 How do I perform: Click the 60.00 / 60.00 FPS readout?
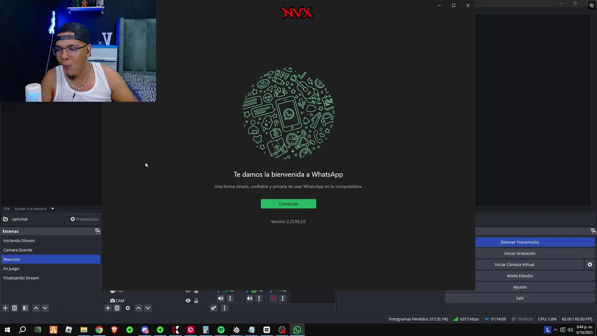click(577, 319)
